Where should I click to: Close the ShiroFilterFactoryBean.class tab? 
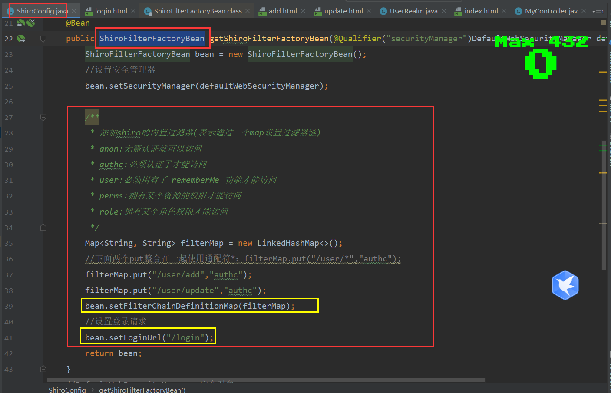tap(248, 11)
